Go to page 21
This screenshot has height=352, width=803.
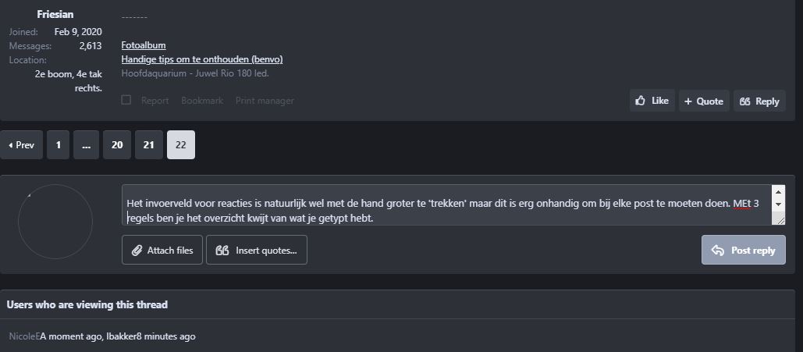coord(148,145)
